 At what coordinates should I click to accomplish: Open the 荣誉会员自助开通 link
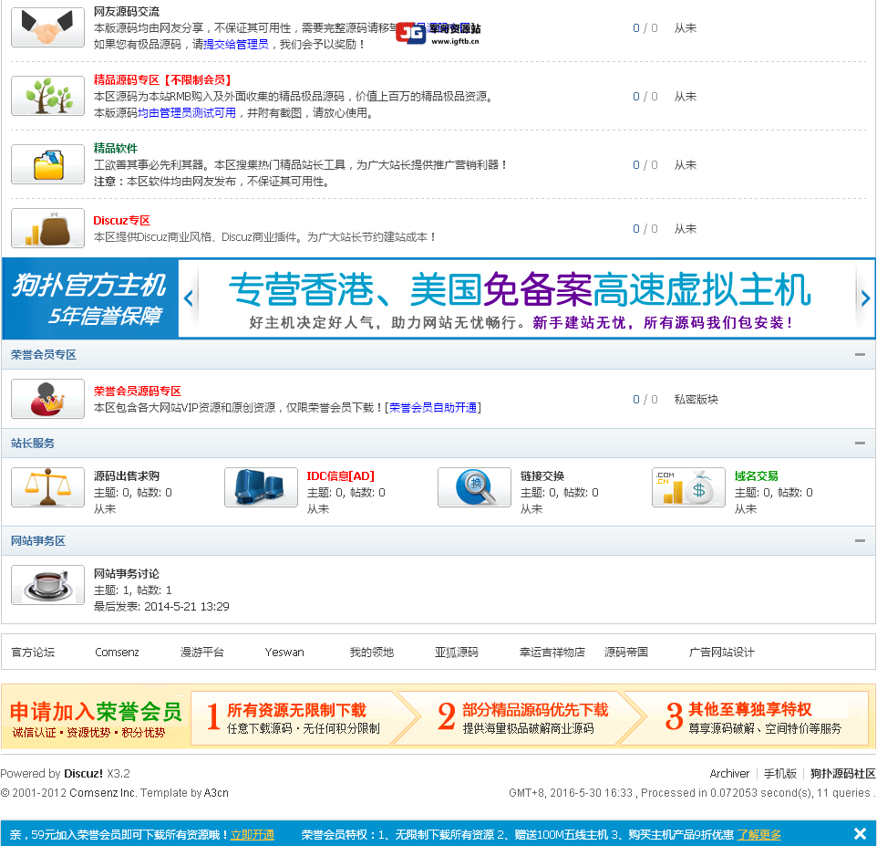[x=434, y=408]
